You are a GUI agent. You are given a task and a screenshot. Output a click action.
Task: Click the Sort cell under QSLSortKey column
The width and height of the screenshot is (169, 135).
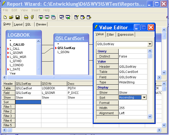tap(28, 102)
